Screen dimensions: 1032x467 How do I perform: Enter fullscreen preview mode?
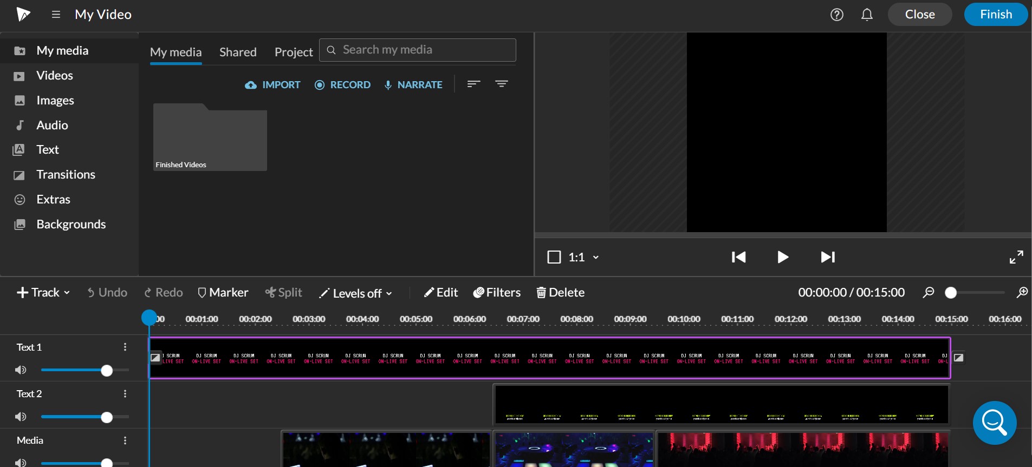pos(1016,257)
